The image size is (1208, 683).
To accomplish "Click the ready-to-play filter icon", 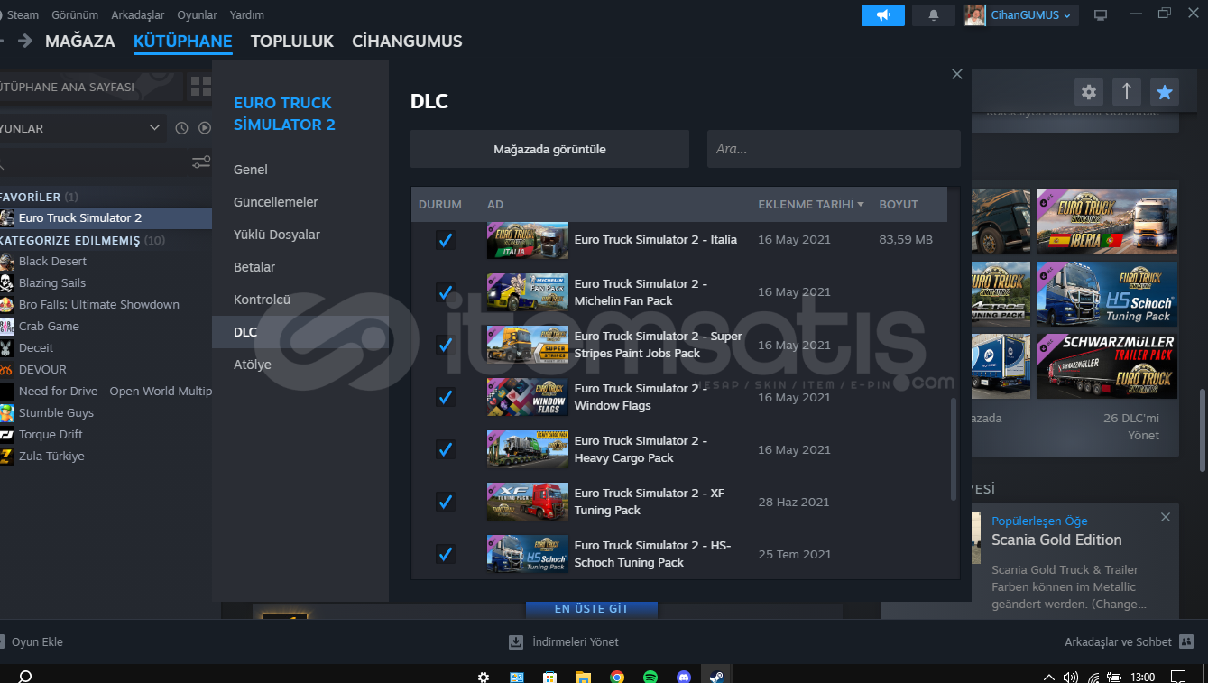I will click(205, 128).
